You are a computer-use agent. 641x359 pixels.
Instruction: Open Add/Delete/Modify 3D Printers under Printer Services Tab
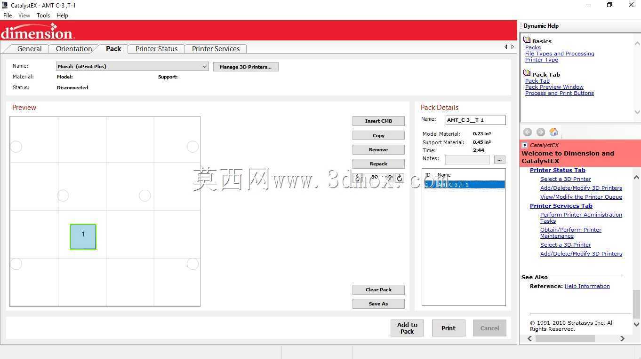[x=581, y=254]
